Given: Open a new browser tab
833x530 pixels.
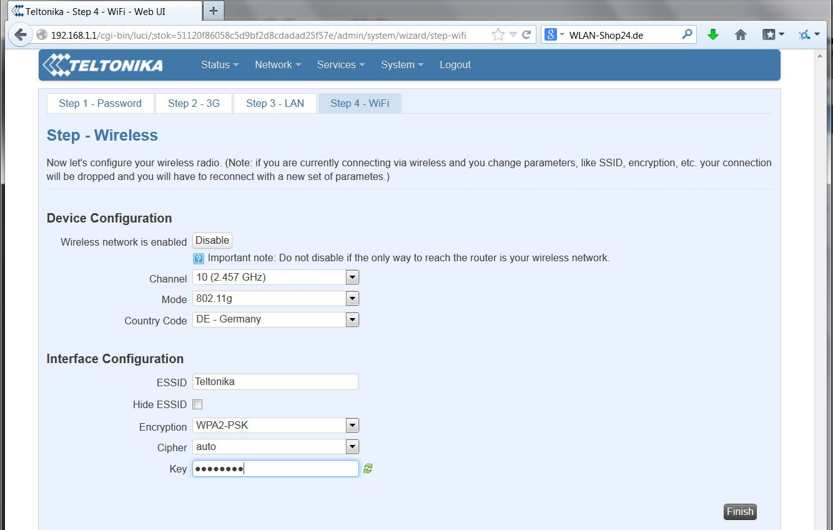Looking at the screenshot, I should tap(214, 11).
